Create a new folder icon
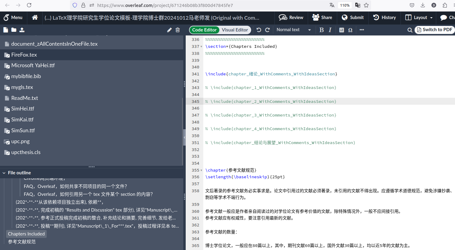Viewport: 455px width, 250px height. 14,30
